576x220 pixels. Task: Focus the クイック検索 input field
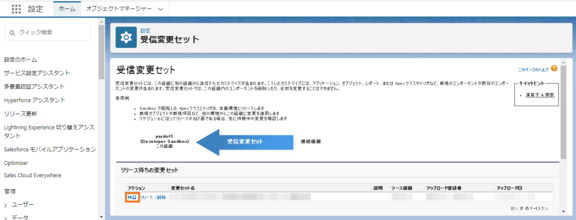(47, 32)
